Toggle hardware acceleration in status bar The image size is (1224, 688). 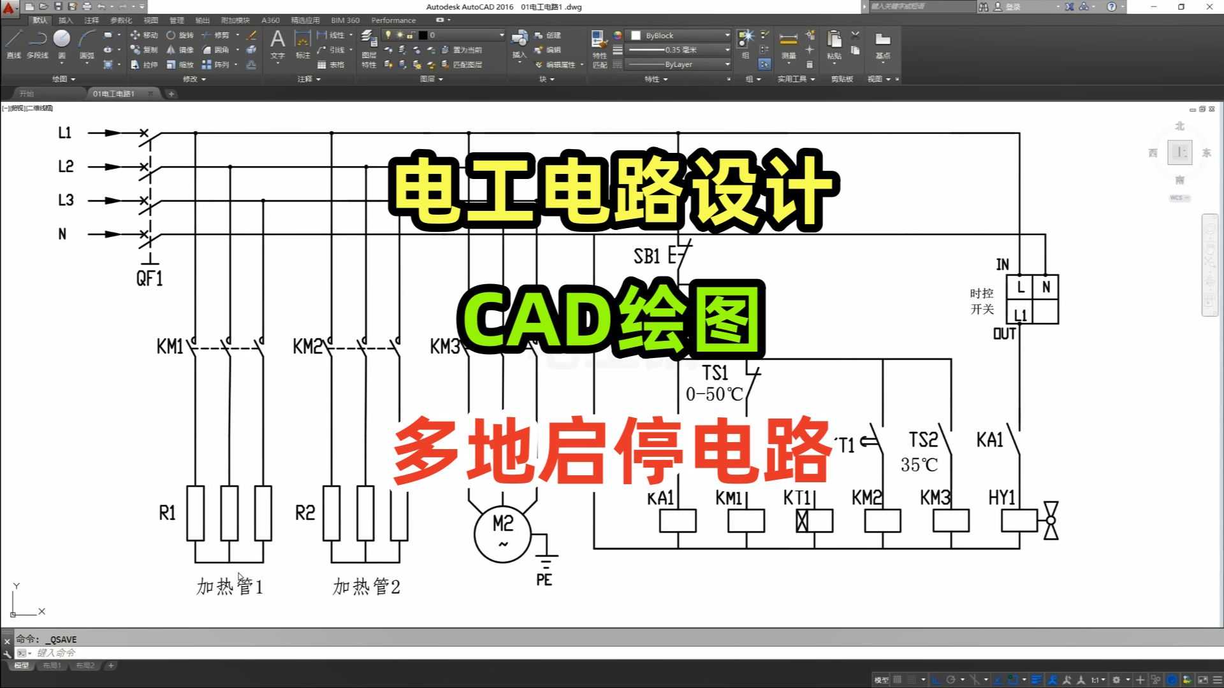1172,680
